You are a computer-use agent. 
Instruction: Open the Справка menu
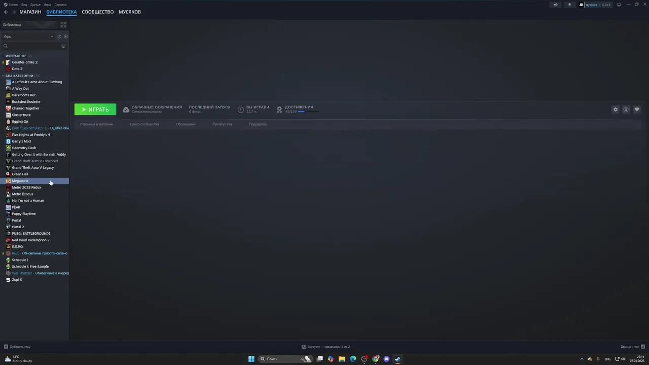60,5
